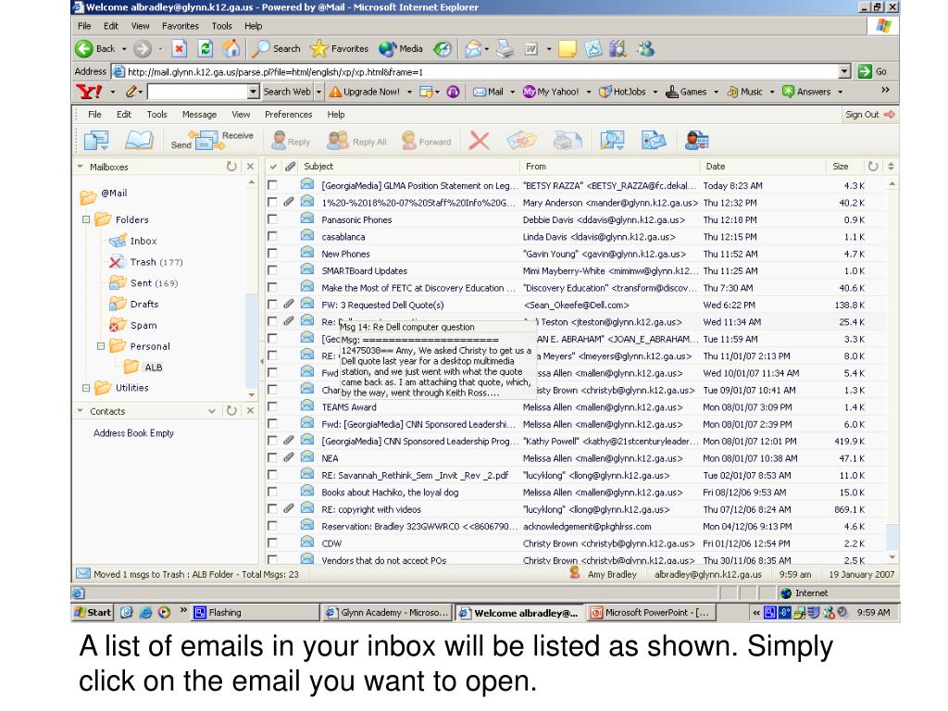Screen dimensions: 948x711
Task: Select the ALB personal folder
Action: tap(153, 367)
